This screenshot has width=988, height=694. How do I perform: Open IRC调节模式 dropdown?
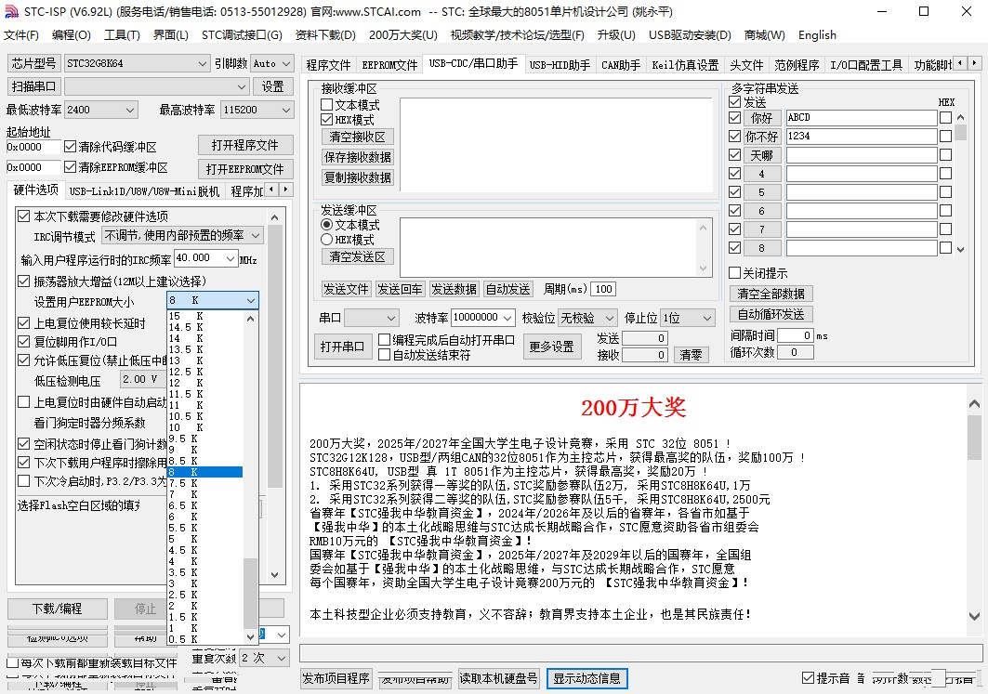click(x=183, y=236)
